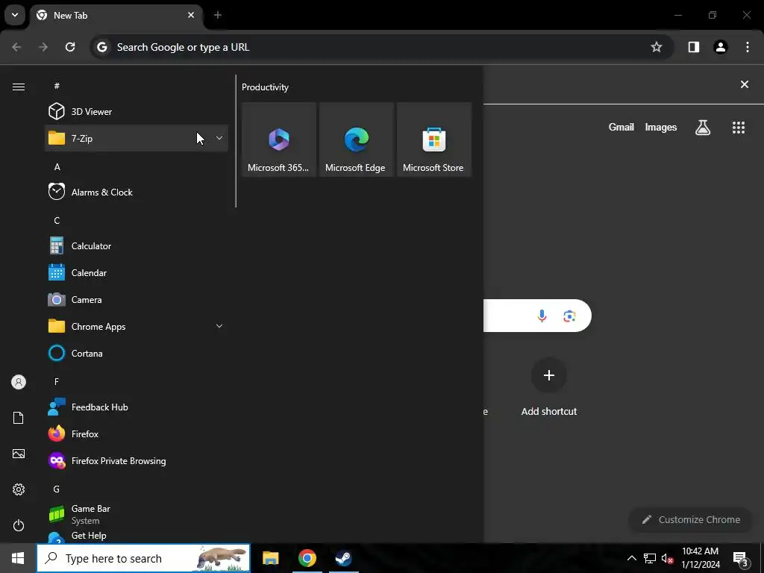Open Settings gear in Start sidebar
Screen dimensions: 764x573
19,489
